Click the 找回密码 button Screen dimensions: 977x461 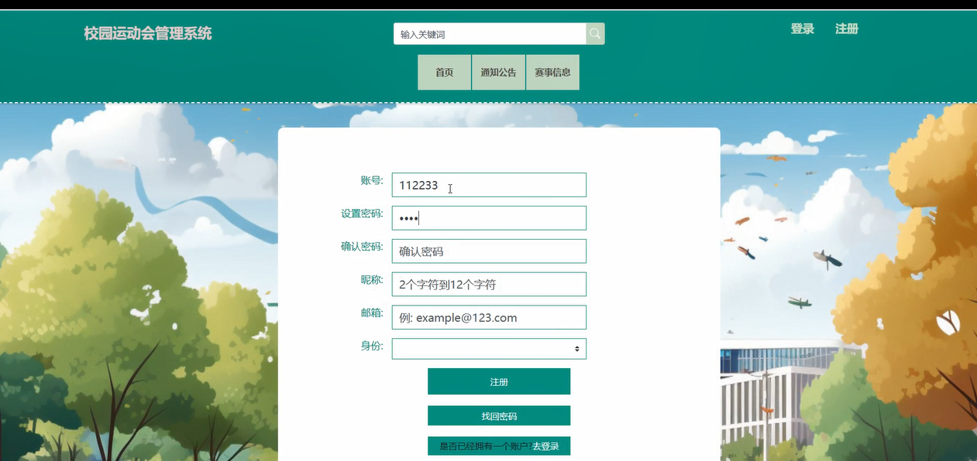click(x=499, y=415)
